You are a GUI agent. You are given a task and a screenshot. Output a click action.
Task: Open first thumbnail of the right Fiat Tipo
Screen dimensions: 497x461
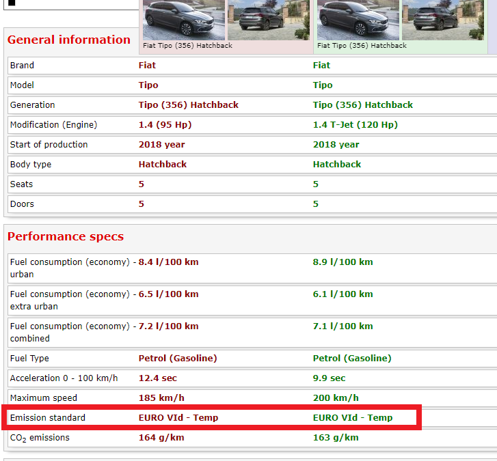[358, 20]
